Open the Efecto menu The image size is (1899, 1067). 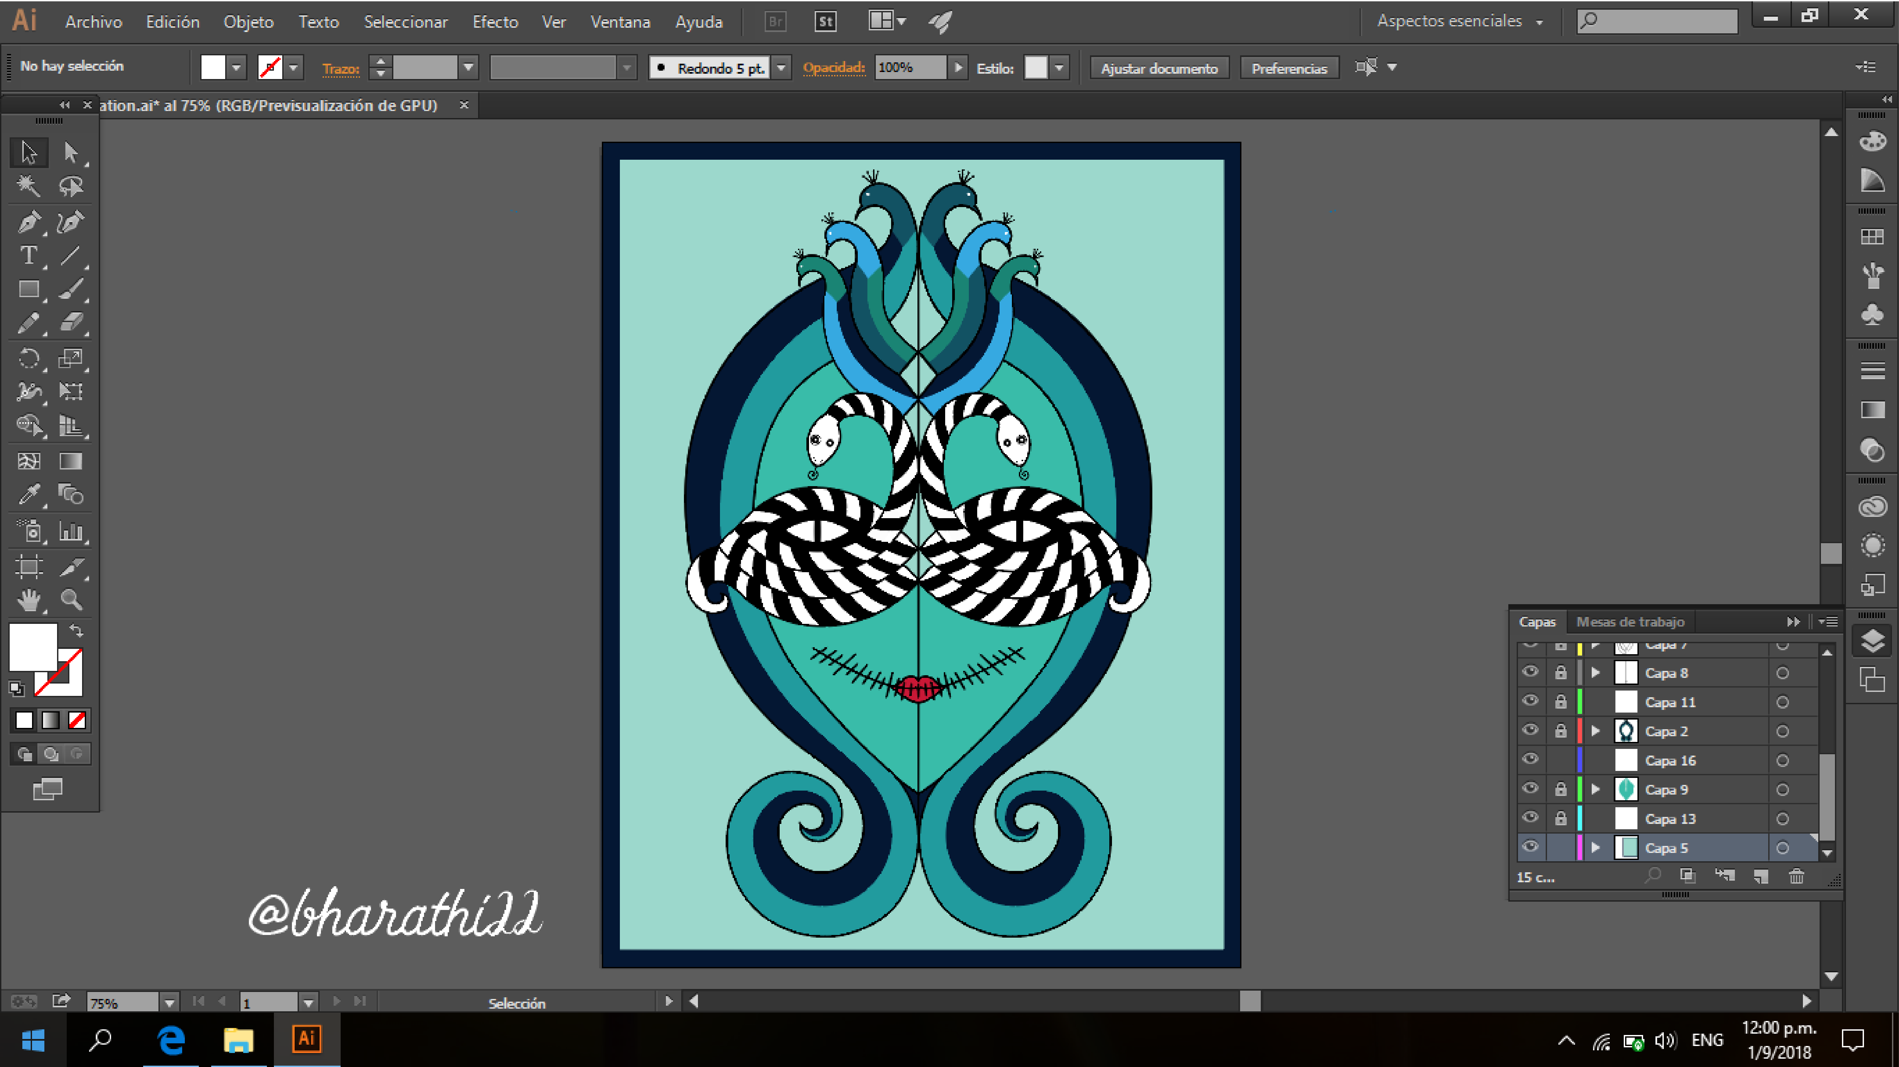495,22
